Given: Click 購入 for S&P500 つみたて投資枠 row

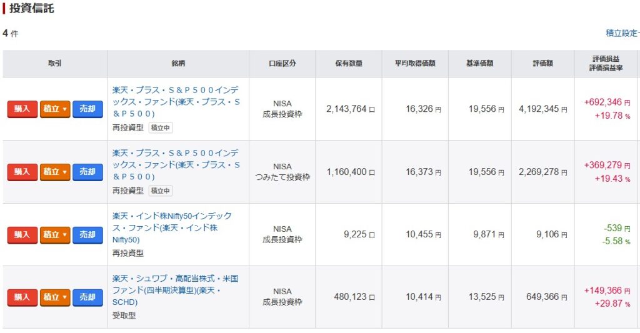Looking at the screenshot, I should pos(22,172).
